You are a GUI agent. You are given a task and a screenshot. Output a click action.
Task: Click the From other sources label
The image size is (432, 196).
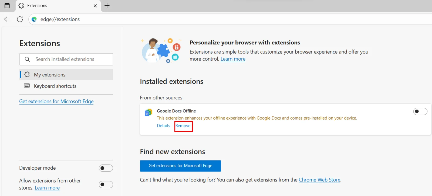[161, 98]
